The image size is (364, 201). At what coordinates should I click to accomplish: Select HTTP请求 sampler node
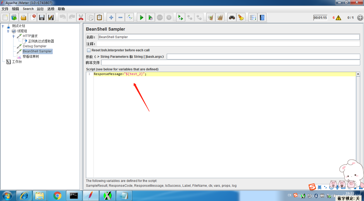[30, 36]
